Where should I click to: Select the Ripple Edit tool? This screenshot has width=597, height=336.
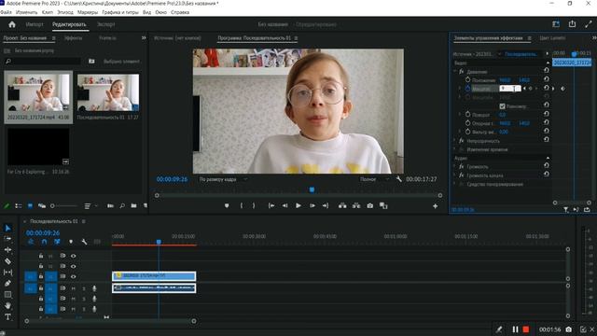click(7, 250)
